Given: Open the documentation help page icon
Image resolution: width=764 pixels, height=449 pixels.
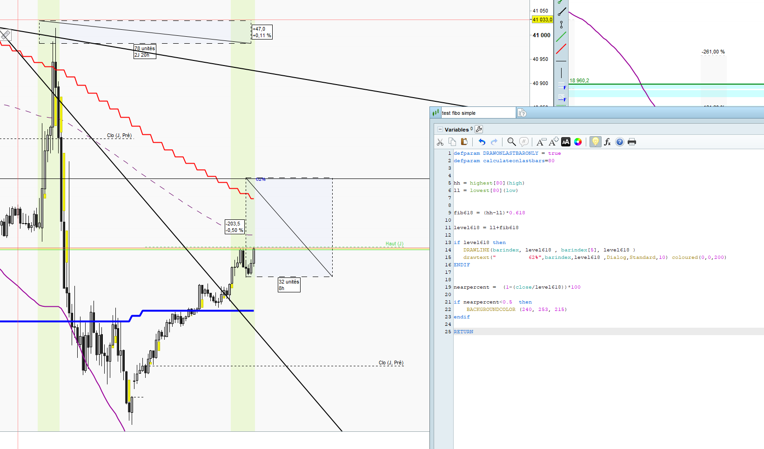Looking at the screenshot, I should (x=522, y=113).
